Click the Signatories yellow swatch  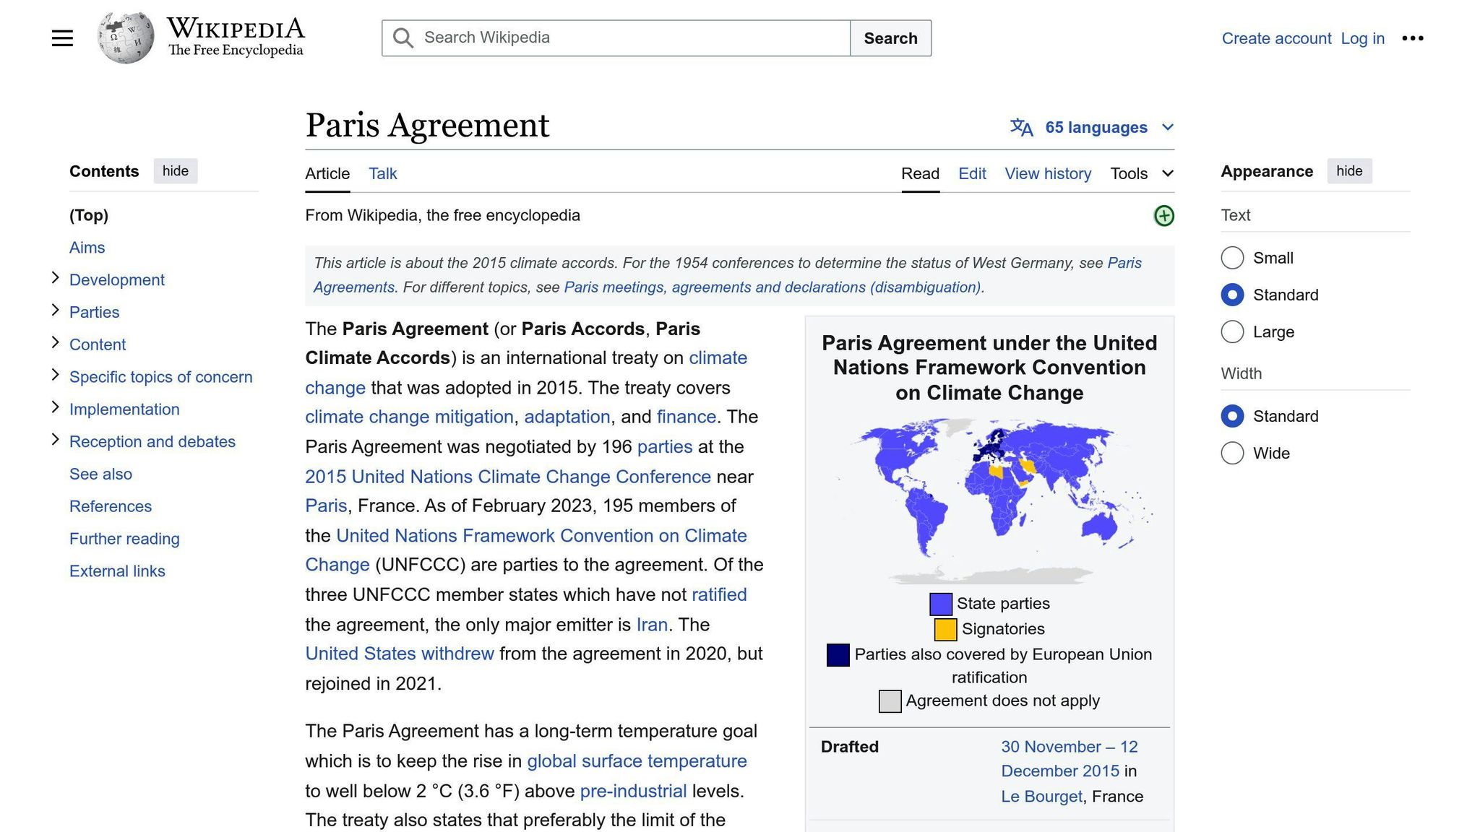[945, 629]
